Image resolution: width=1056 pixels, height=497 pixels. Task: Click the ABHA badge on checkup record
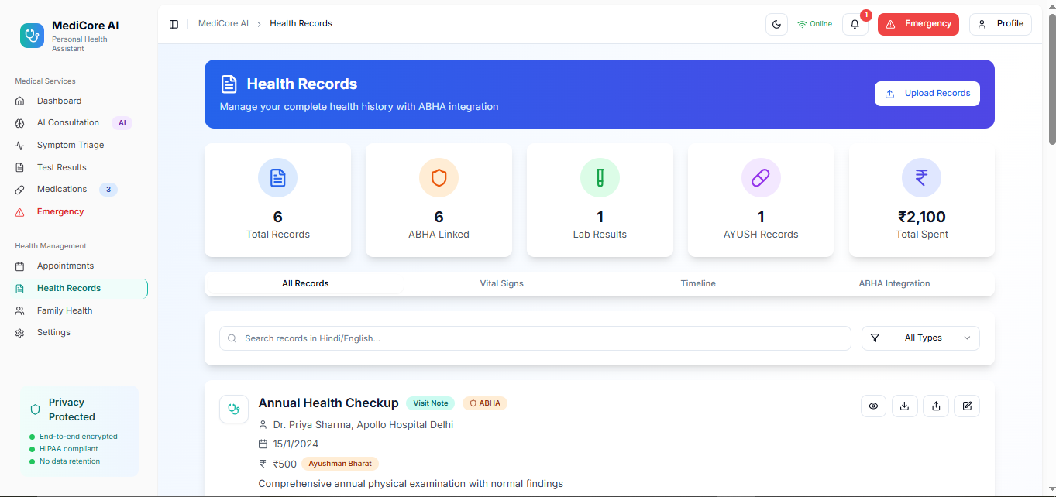(485, 403)
